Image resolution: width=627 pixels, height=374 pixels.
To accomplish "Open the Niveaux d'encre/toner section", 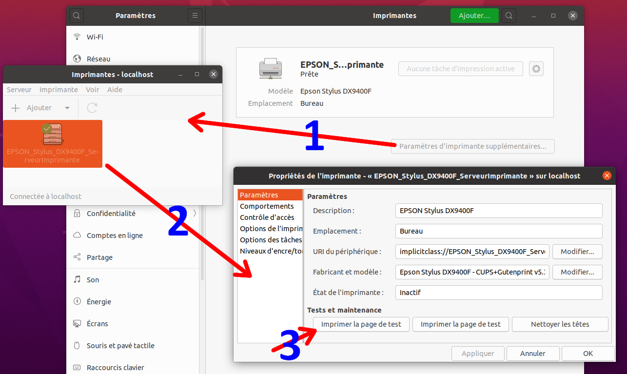I will point(271,251).
